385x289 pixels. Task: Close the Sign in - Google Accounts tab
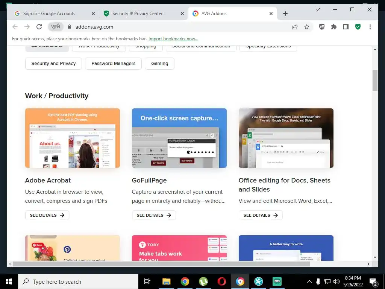point(93,14)
